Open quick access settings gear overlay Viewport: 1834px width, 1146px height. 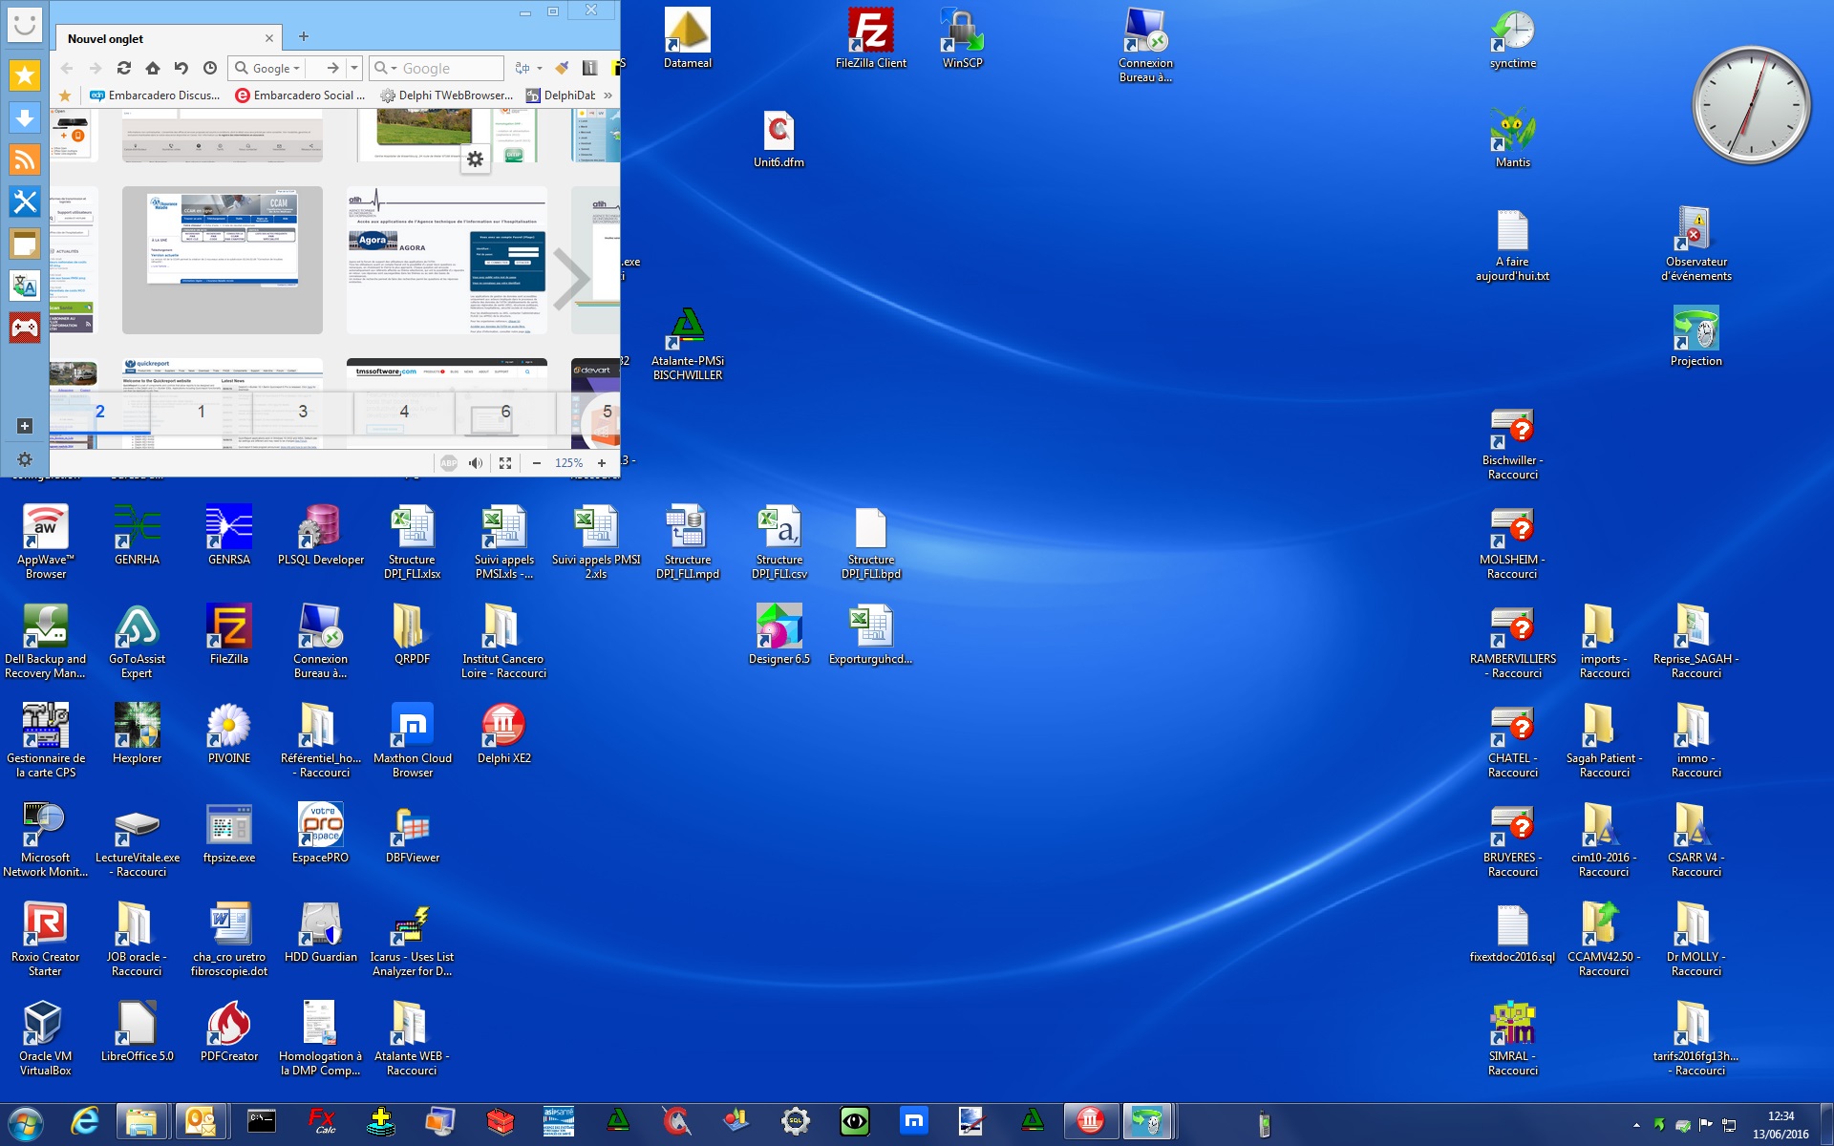coord(475,159)
